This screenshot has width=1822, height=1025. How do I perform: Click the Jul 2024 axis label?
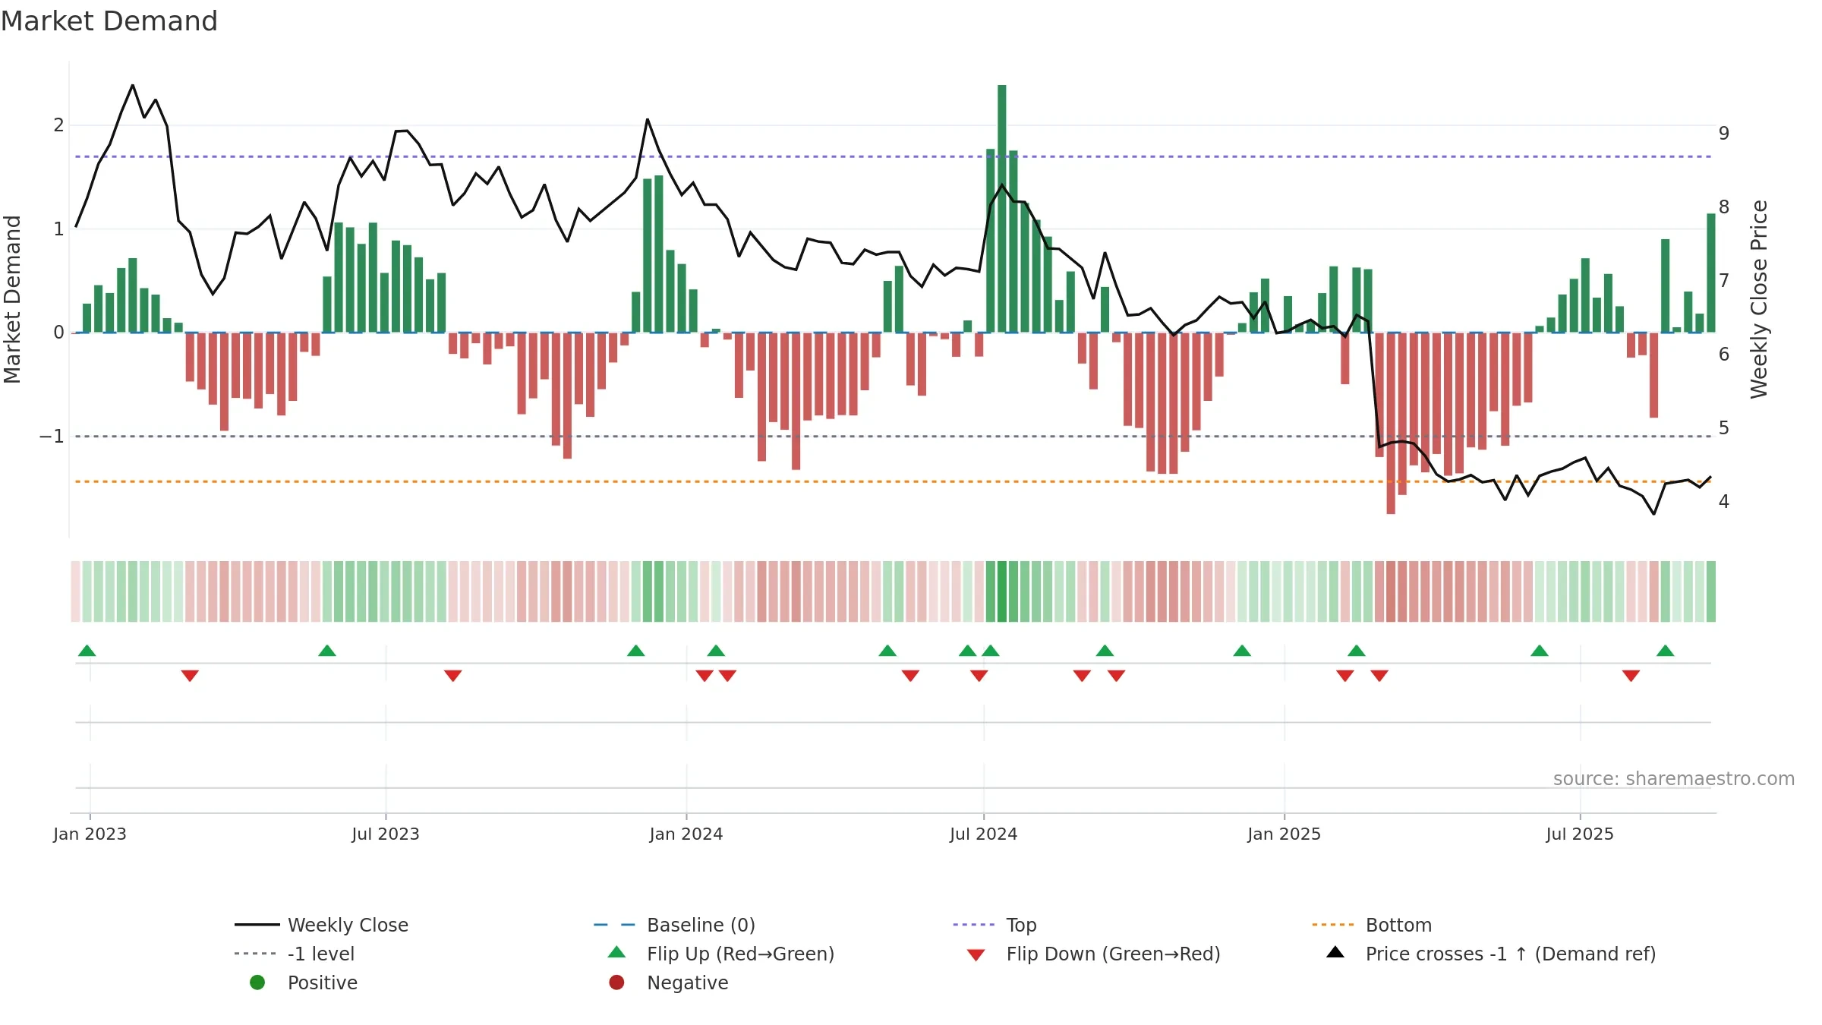(x=984, y=834)
